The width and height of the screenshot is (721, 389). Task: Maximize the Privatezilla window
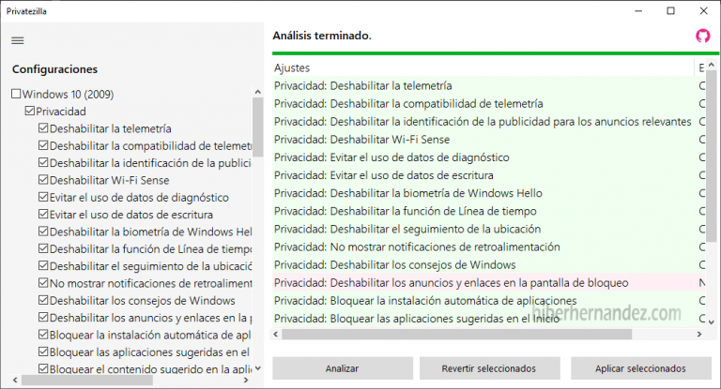pos(670,11)
